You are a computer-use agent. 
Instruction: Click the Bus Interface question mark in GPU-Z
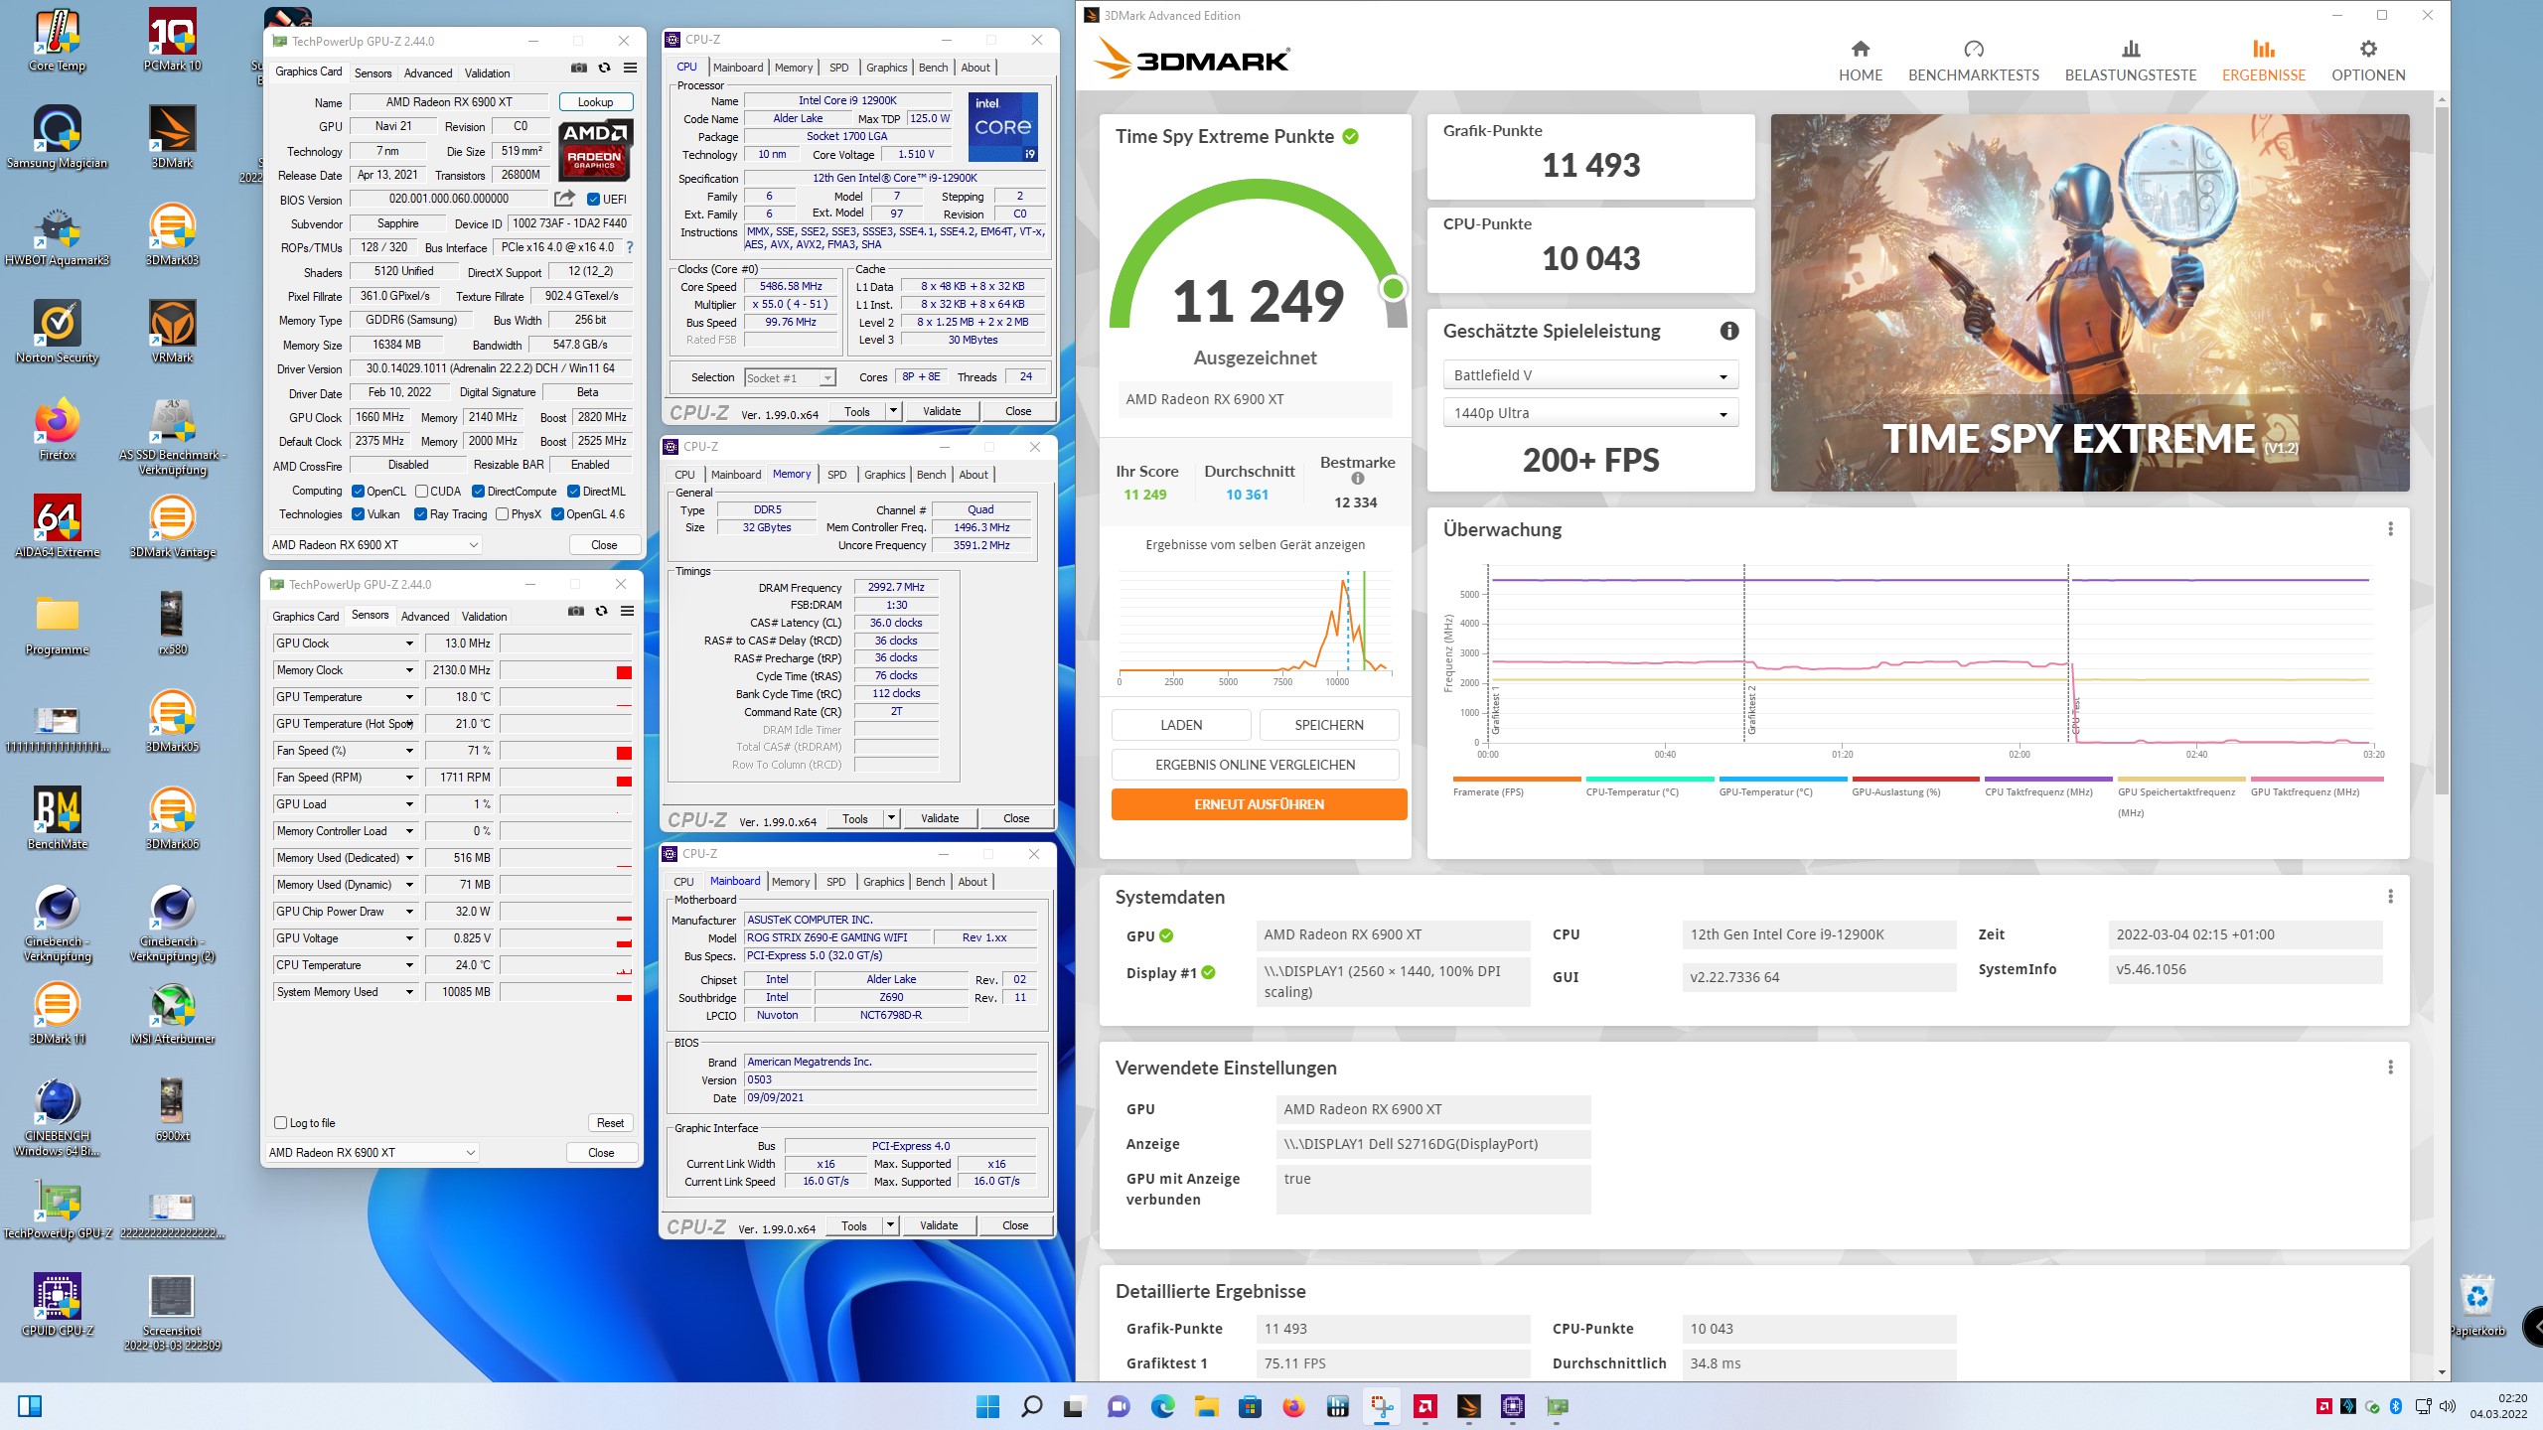(629, 247)
